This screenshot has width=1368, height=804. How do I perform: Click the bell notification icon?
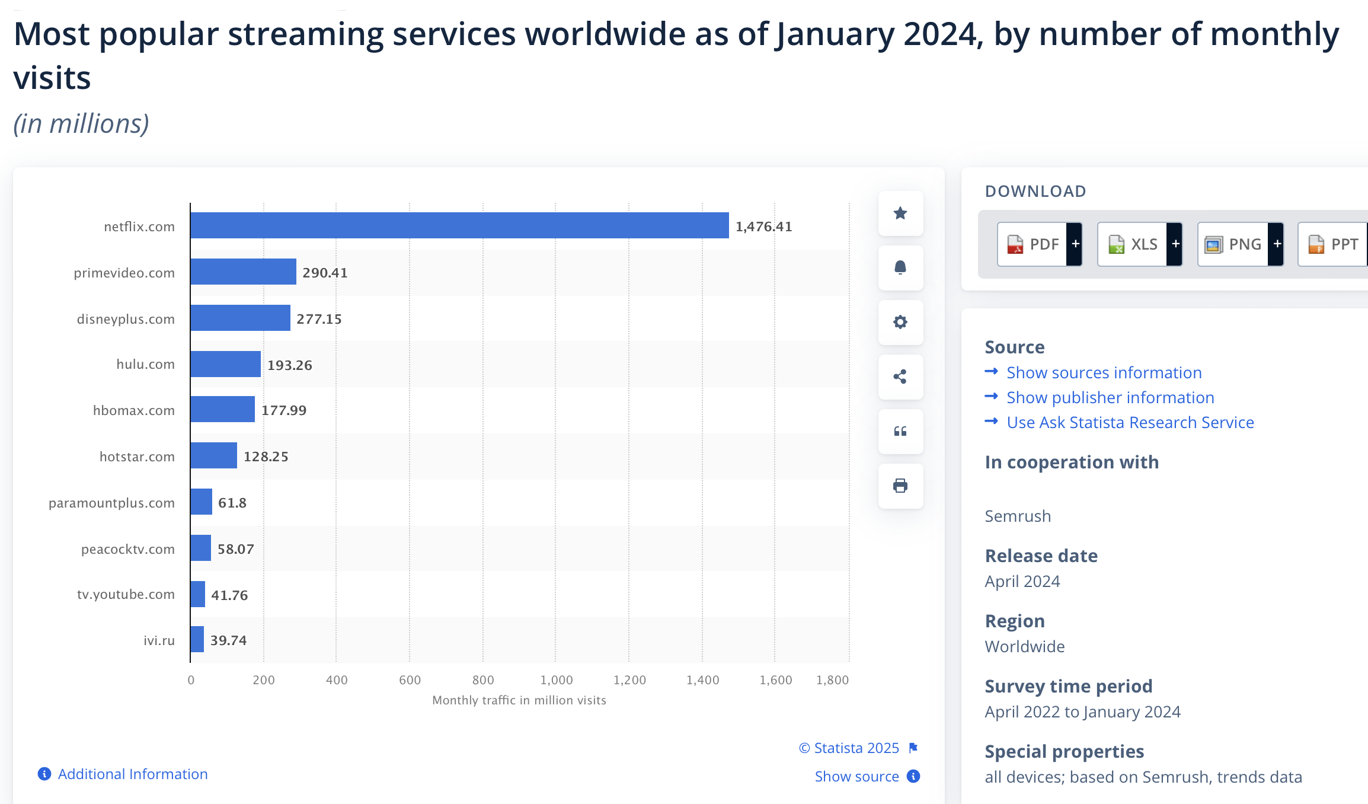pyautogui.click(x=900, y=268)
